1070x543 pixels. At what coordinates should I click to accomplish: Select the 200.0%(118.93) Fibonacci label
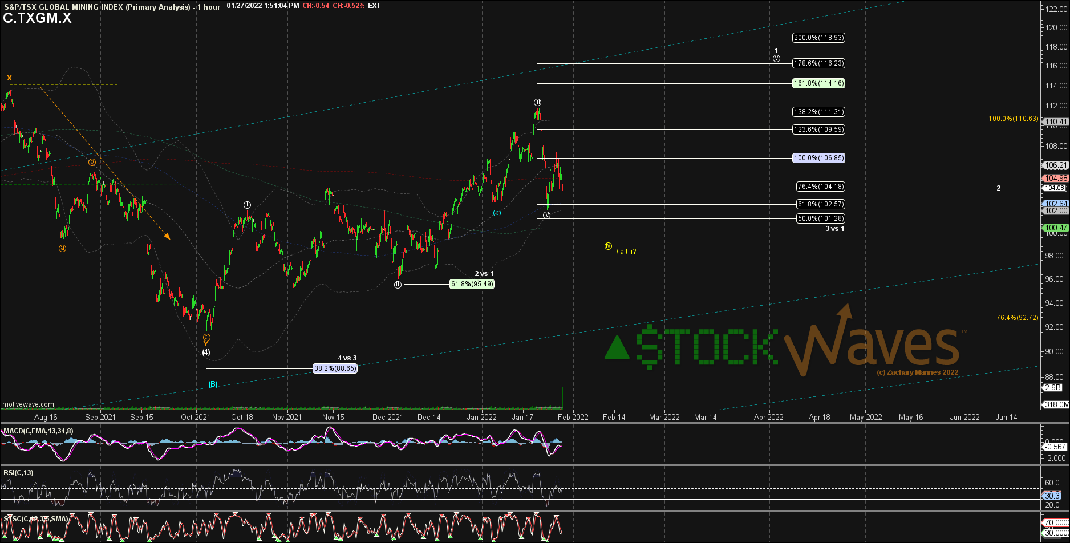point(818,38)
